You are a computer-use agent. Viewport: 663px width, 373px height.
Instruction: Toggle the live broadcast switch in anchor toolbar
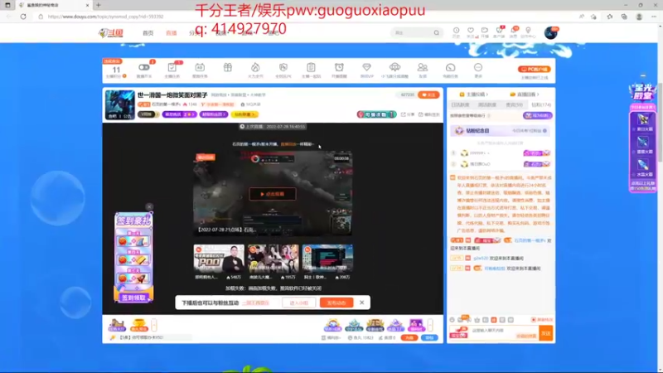143,67
